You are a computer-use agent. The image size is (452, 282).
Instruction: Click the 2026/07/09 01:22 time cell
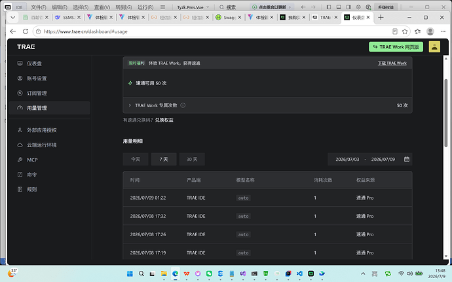pos(148,198)
